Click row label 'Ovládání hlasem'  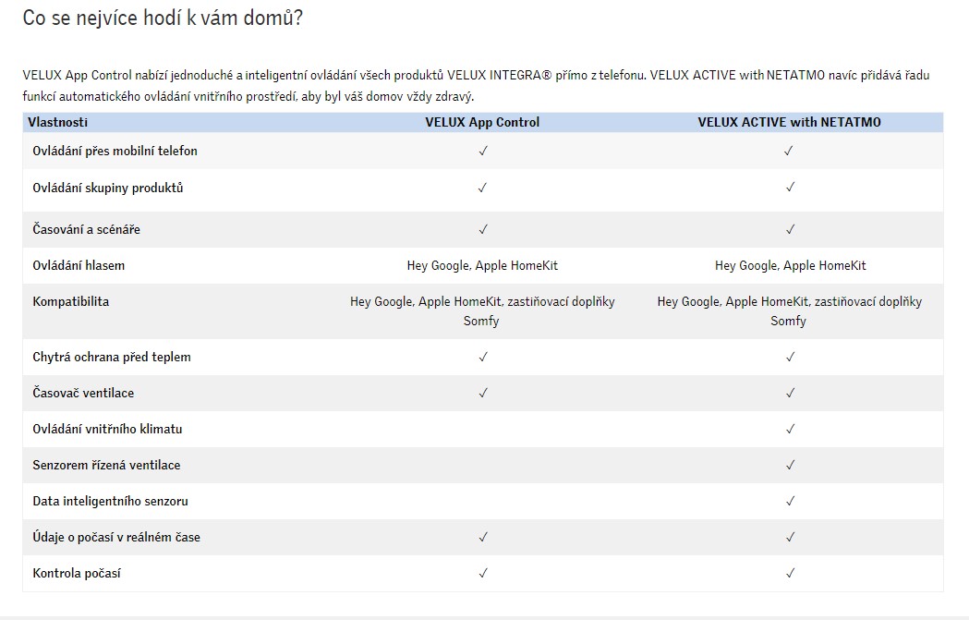click(x=79, y=265)
